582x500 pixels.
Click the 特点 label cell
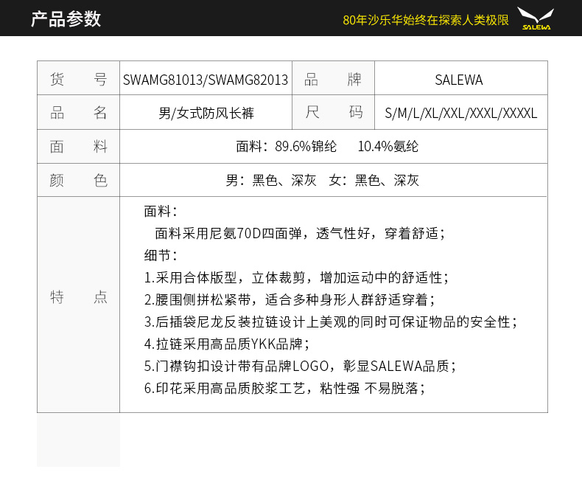click(78, 305)
